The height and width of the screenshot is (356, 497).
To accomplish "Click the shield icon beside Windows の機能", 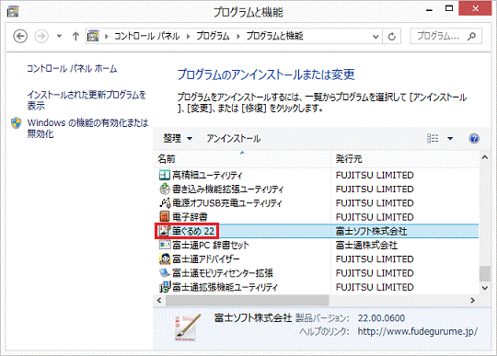I will 17,123.
